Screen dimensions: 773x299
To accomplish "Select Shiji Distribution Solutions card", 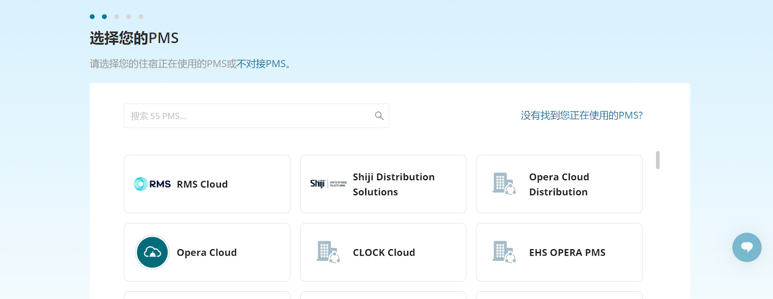I will coord(383,184).
